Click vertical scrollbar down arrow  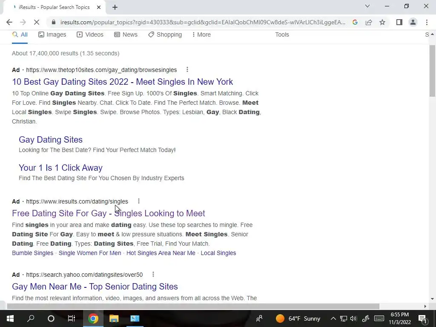tap(432, 299)
